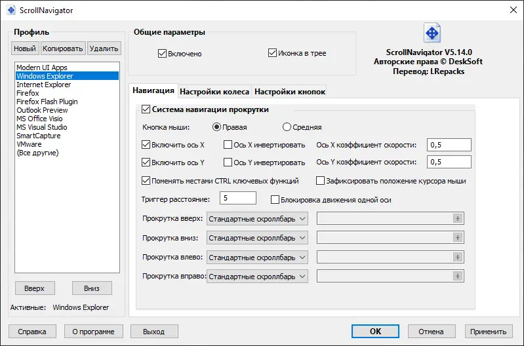Move profile up with Вверх button
The width and height of the screenshot is (524, 346).
tap(34, 288)
